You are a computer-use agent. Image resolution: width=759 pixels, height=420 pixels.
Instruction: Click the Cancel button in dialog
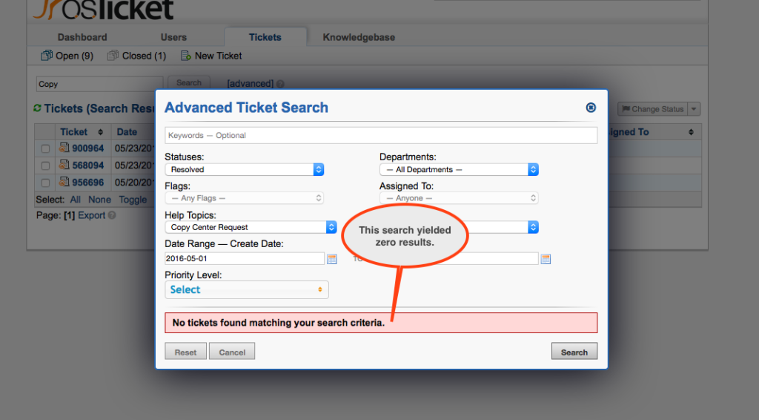(x=232, y=352)
